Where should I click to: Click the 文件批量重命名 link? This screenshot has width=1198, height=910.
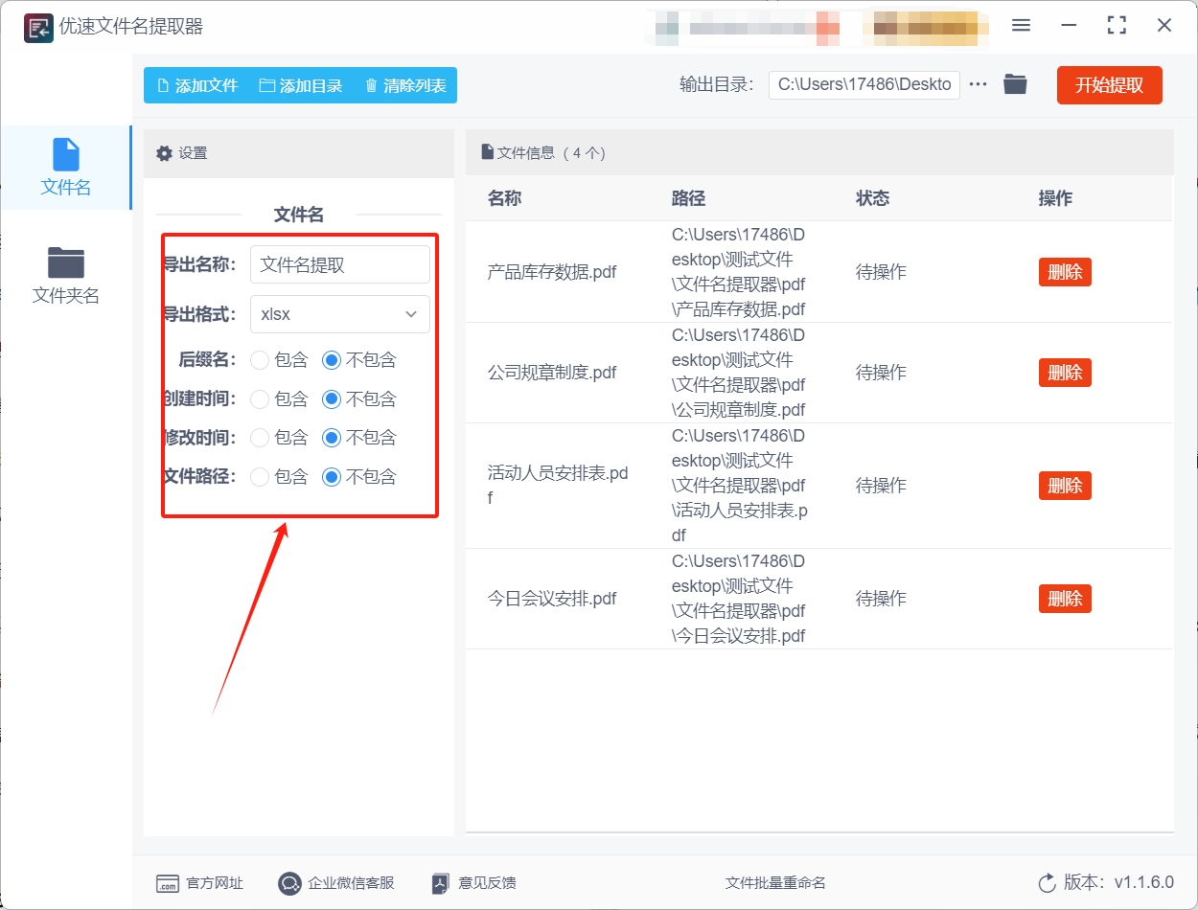775,883
